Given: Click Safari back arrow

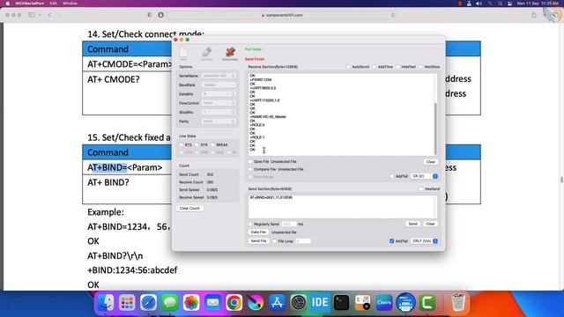Looking at the screenshot, I should pyautogui.click(x=49, y=15).
